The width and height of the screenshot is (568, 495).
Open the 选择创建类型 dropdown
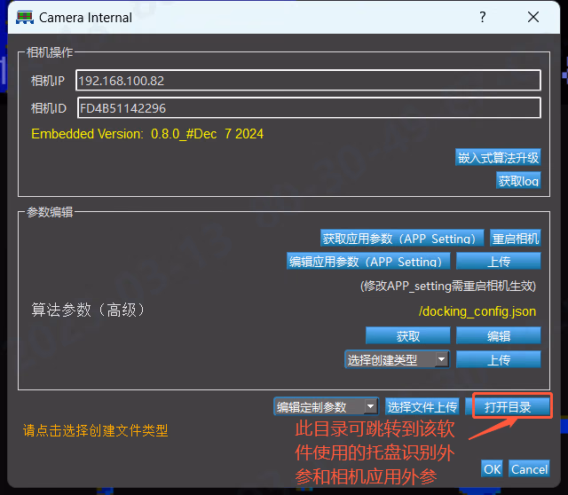397,359
